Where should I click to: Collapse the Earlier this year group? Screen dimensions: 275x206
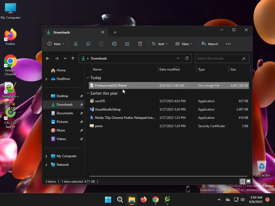[88, 93]
